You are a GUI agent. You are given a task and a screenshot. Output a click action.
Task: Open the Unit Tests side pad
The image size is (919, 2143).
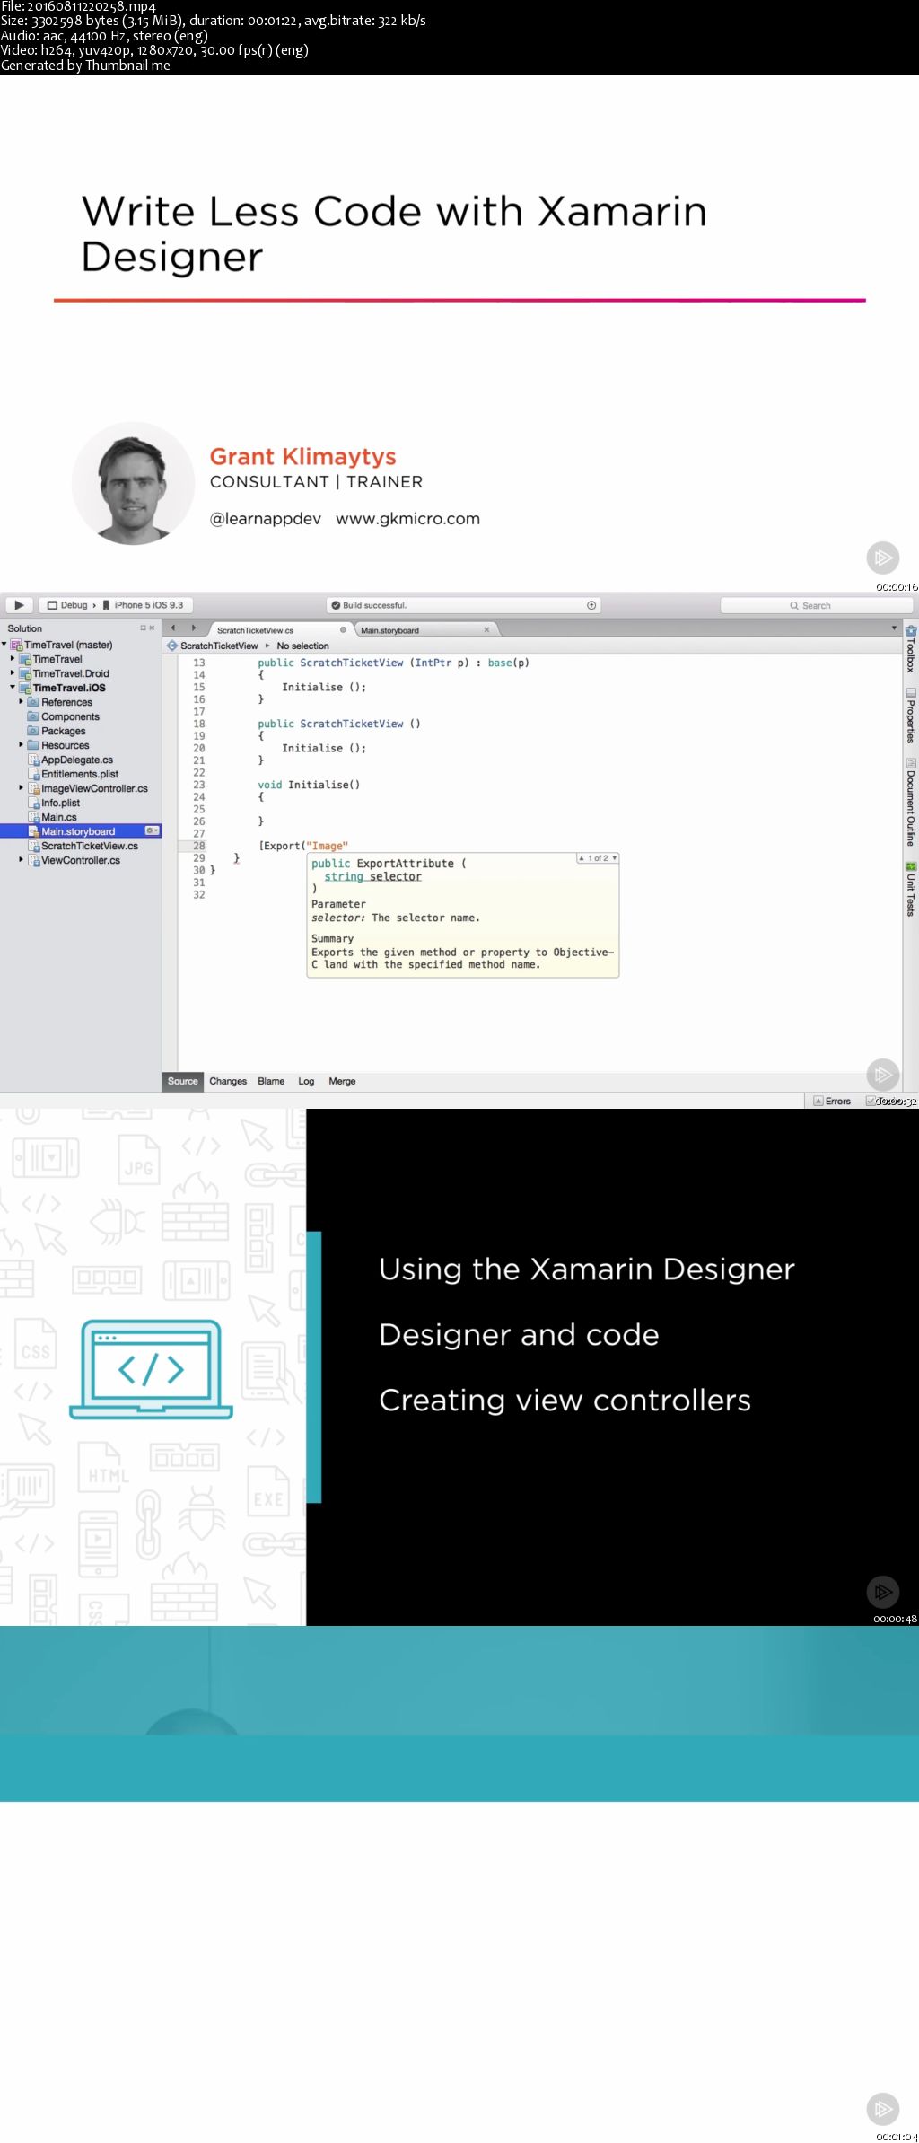[910, 889]
